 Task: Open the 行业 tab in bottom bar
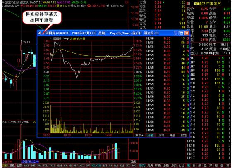point(182,166)
